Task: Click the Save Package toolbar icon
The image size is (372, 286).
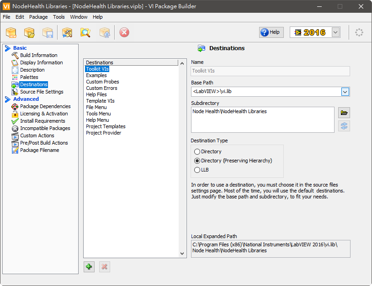Action: [48, 32]
